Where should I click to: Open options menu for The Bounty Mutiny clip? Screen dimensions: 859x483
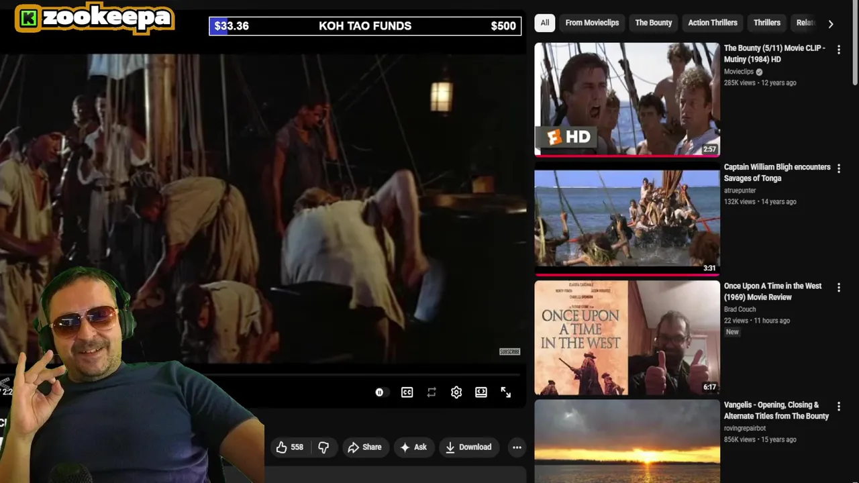(838, 50)
